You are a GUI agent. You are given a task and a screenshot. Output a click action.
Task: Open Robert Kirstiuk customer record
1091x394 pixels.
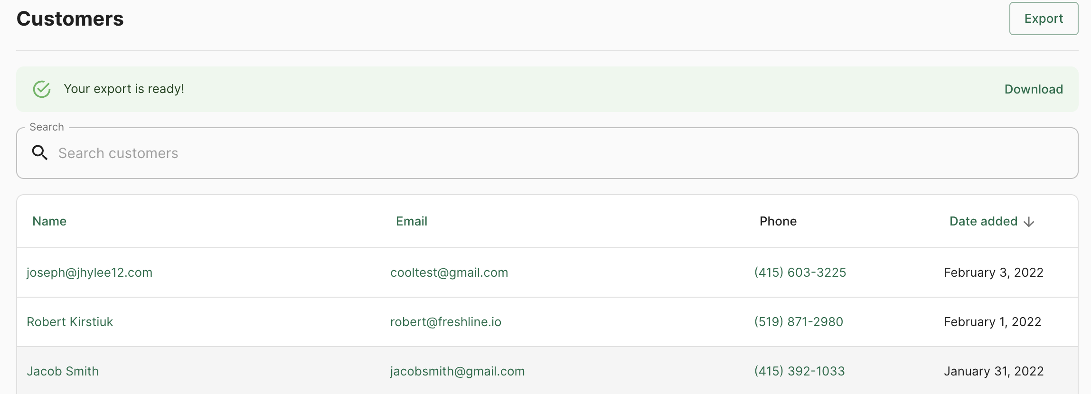click(70, 322)
